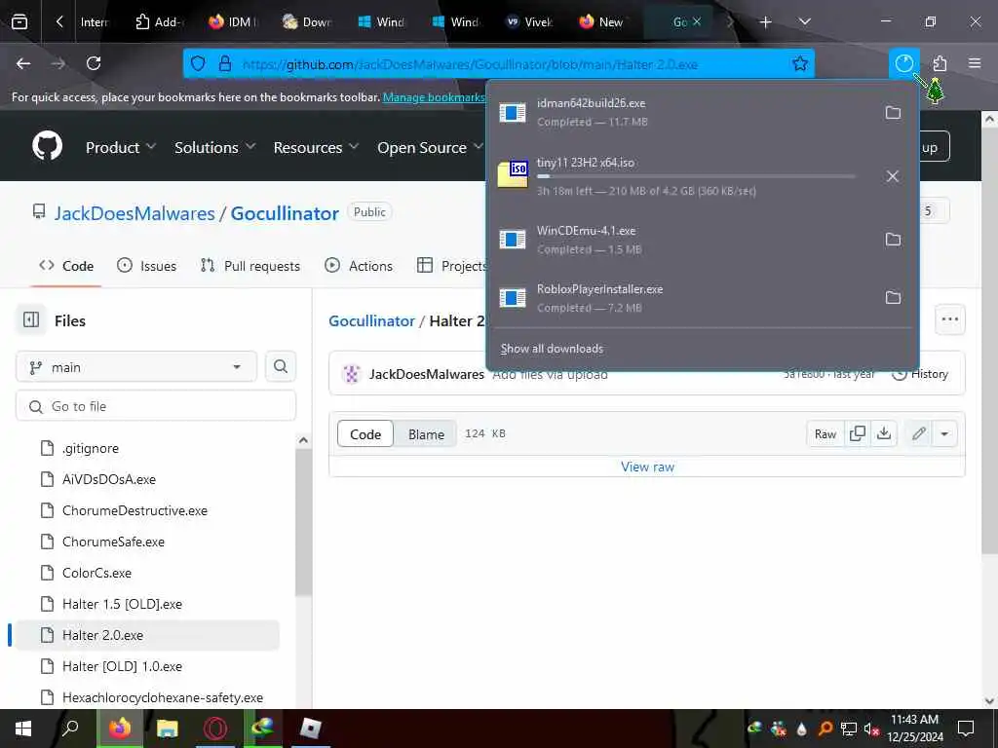The width and height of the screenshot is (998, 748).
Task: Click the address bar URL
Action: [x=470, y=64]
